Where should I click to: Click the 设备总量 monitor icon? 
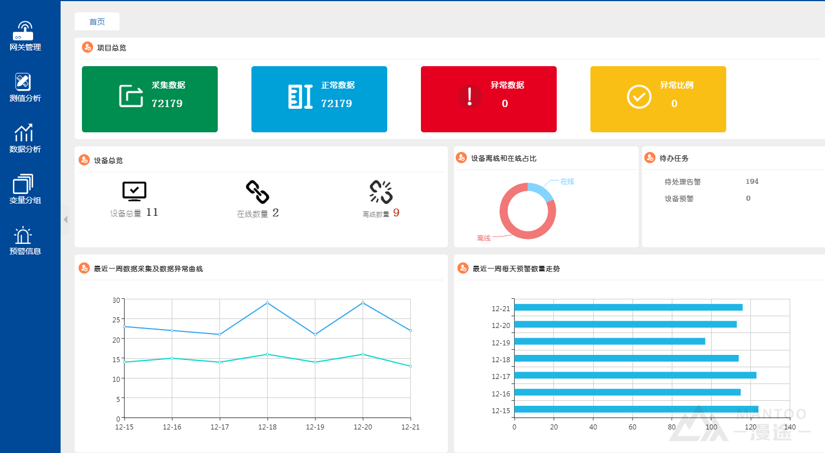coord(134,191)
